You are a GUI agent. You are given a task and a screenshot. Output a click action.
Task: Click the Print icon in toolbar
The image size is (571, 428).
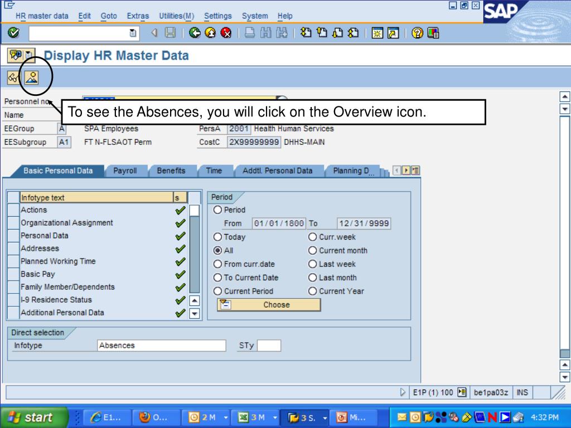[250, 33]
